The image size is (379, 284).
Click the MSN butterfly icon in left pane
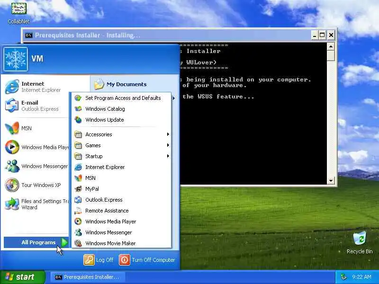12,128
